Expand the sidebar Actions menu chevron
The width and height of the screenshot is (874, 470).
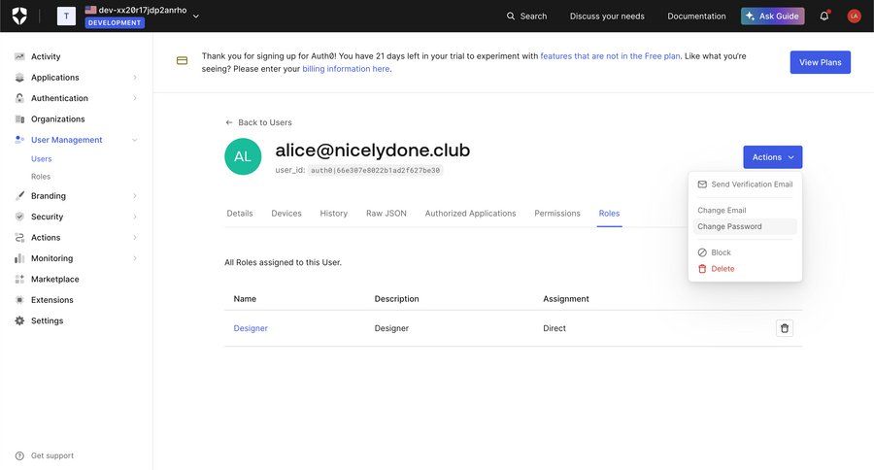(135, 238)
